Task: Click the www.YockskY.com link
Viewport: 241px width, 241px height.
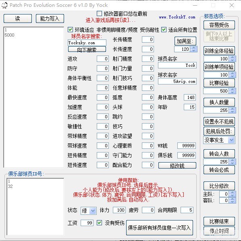Action: pos(177,17)
